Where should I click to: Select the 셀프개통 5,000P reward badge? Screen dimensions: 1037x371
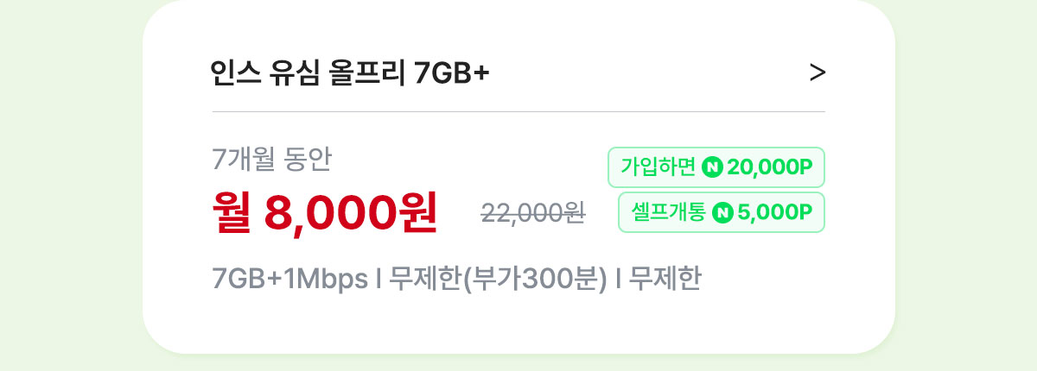pyautogui.click(x=722, y=212)
